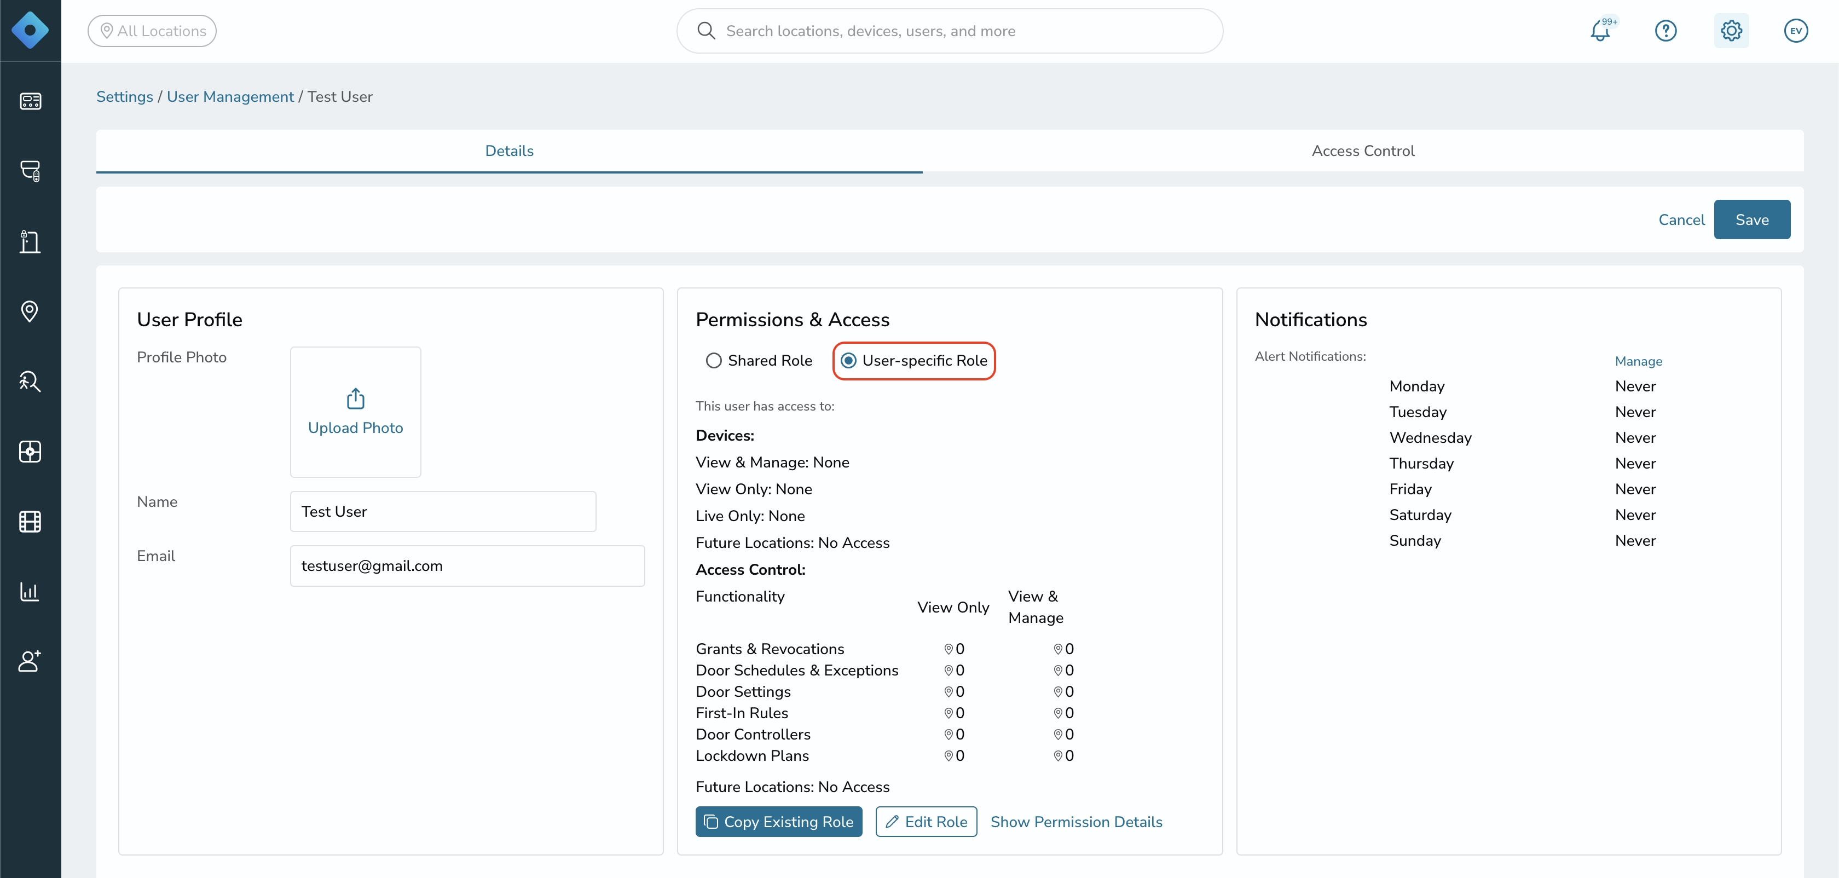This screenshot has height=878, width=1839.
Task: Open the analytics bar chart sidebar icon
Action: tap(30, 592)
